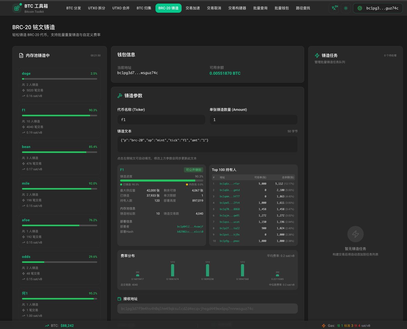
Task: Open the 交易构建器 tab
Action: click(237, 8)
